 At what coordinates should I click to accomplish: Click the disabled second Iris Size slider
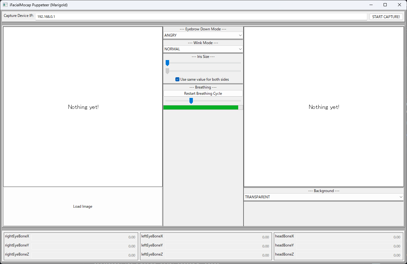click(x=203, y=71)
